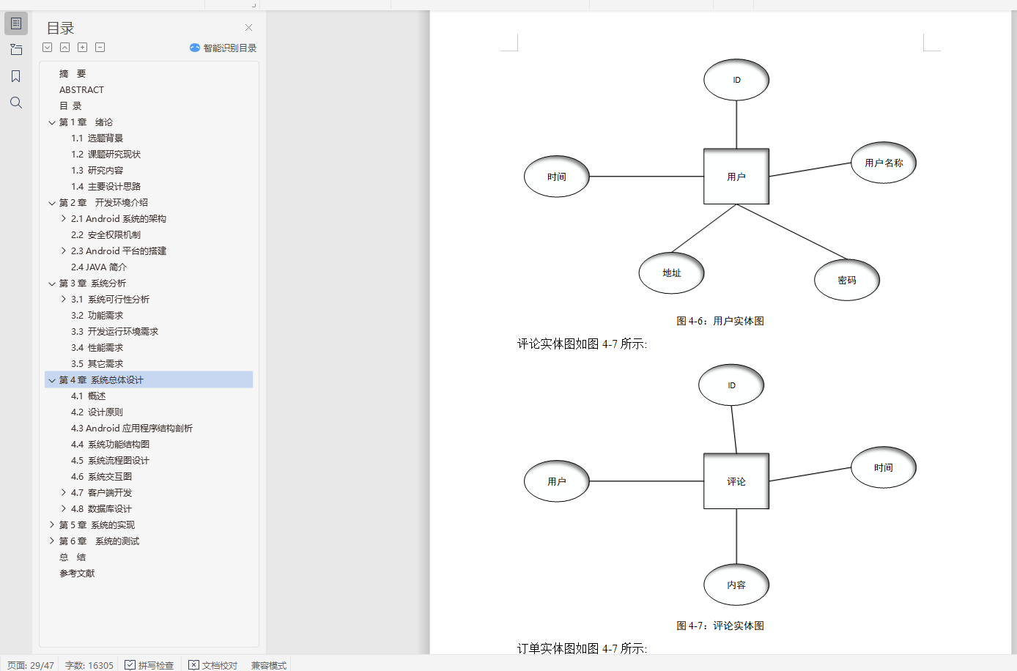Expand the 4.8 数据库设计 node
The height and width of the screenshot is (671, 1017).
[64, 509]
